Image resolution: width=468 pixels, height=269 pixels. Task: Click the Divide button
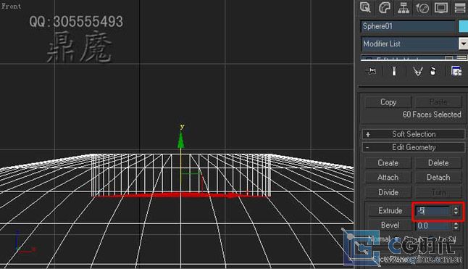coord(388,192)
